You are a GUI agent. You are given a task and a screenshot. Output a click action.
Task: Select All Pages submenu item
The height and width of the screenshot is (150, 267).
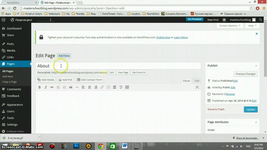(8, 71)
